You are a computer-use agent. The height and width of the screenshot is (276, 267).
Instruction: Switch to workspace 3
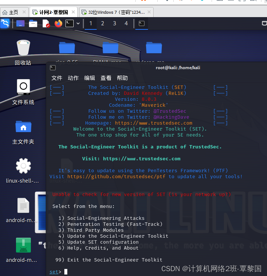pyautogui.click(x=115, y=23)
